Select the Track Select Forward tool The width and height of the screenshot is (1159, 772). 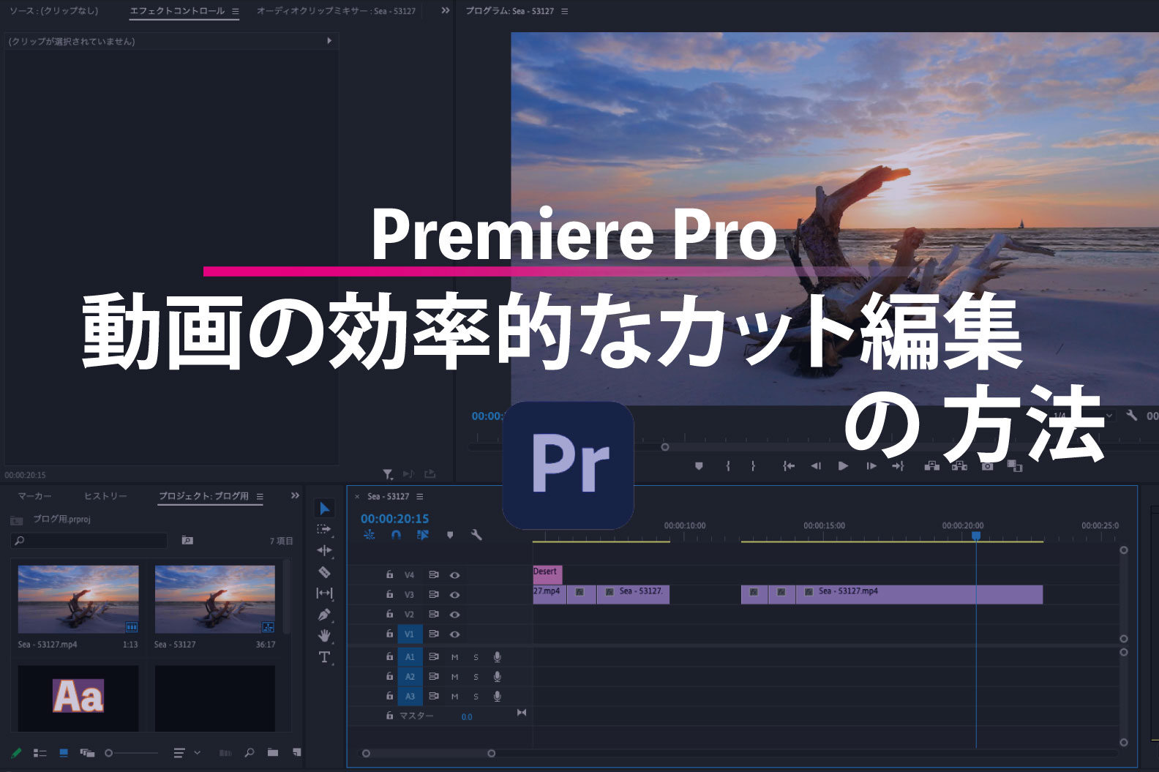point(324,529)
